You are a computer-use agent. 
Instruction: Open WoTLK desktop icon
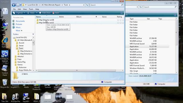[x=58, y=98]
